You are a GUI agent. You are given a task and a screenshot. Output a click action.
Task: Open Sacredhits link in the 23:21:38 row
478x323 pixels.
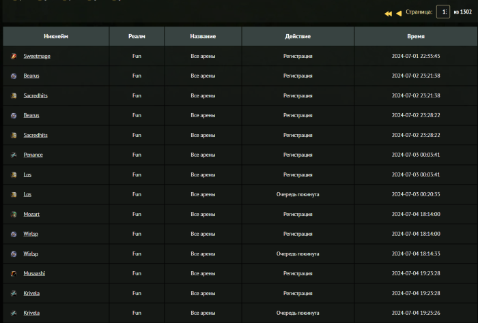[x=36, y=95]
